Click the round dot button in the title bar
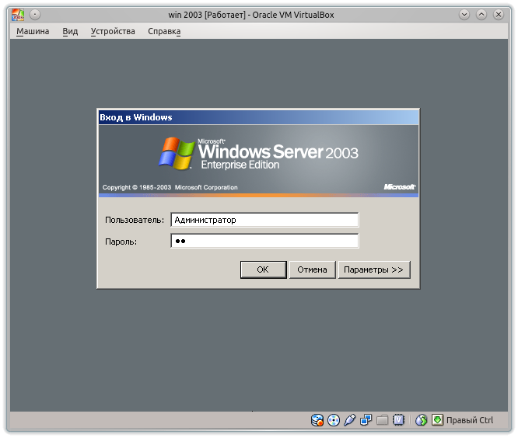 pyautogui.click(x=35, y=15)
